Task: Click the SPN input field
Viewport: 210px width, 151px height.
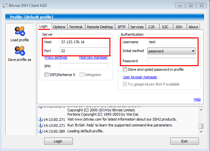Action: 84,66
